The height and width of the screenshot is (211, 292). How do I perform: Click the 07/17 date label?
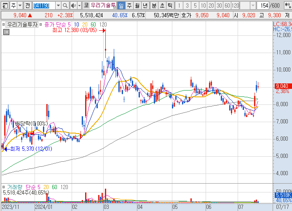tap(282, 207)
